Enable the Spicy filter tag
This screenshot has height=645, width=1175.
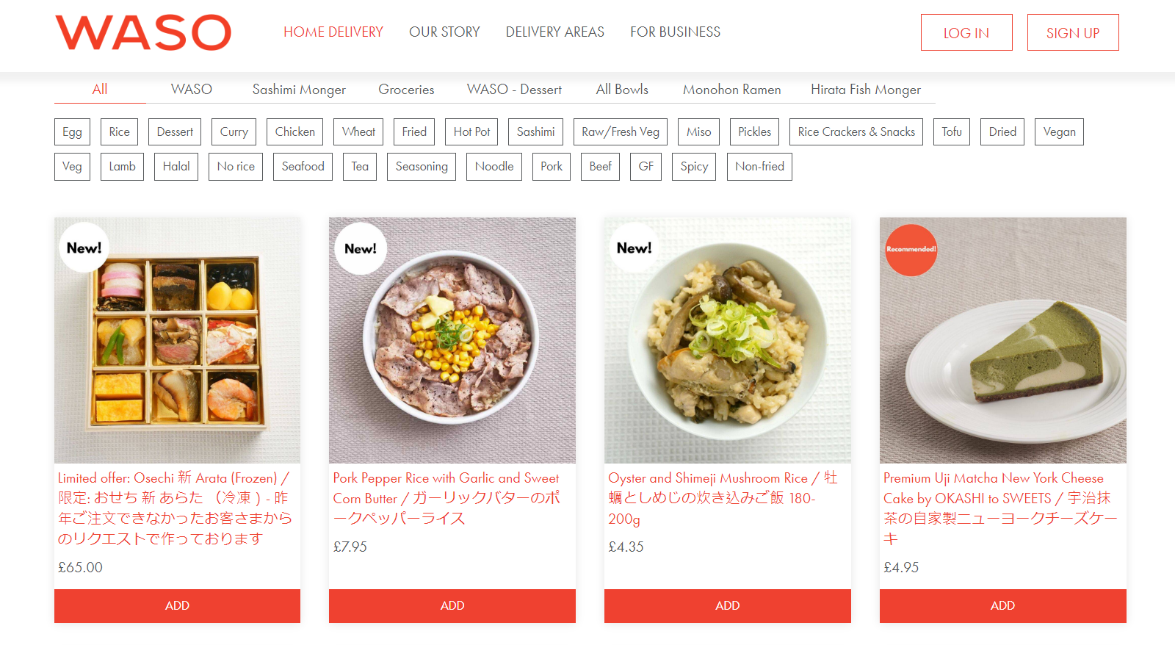pyautogui.click(x=694, y=167)
